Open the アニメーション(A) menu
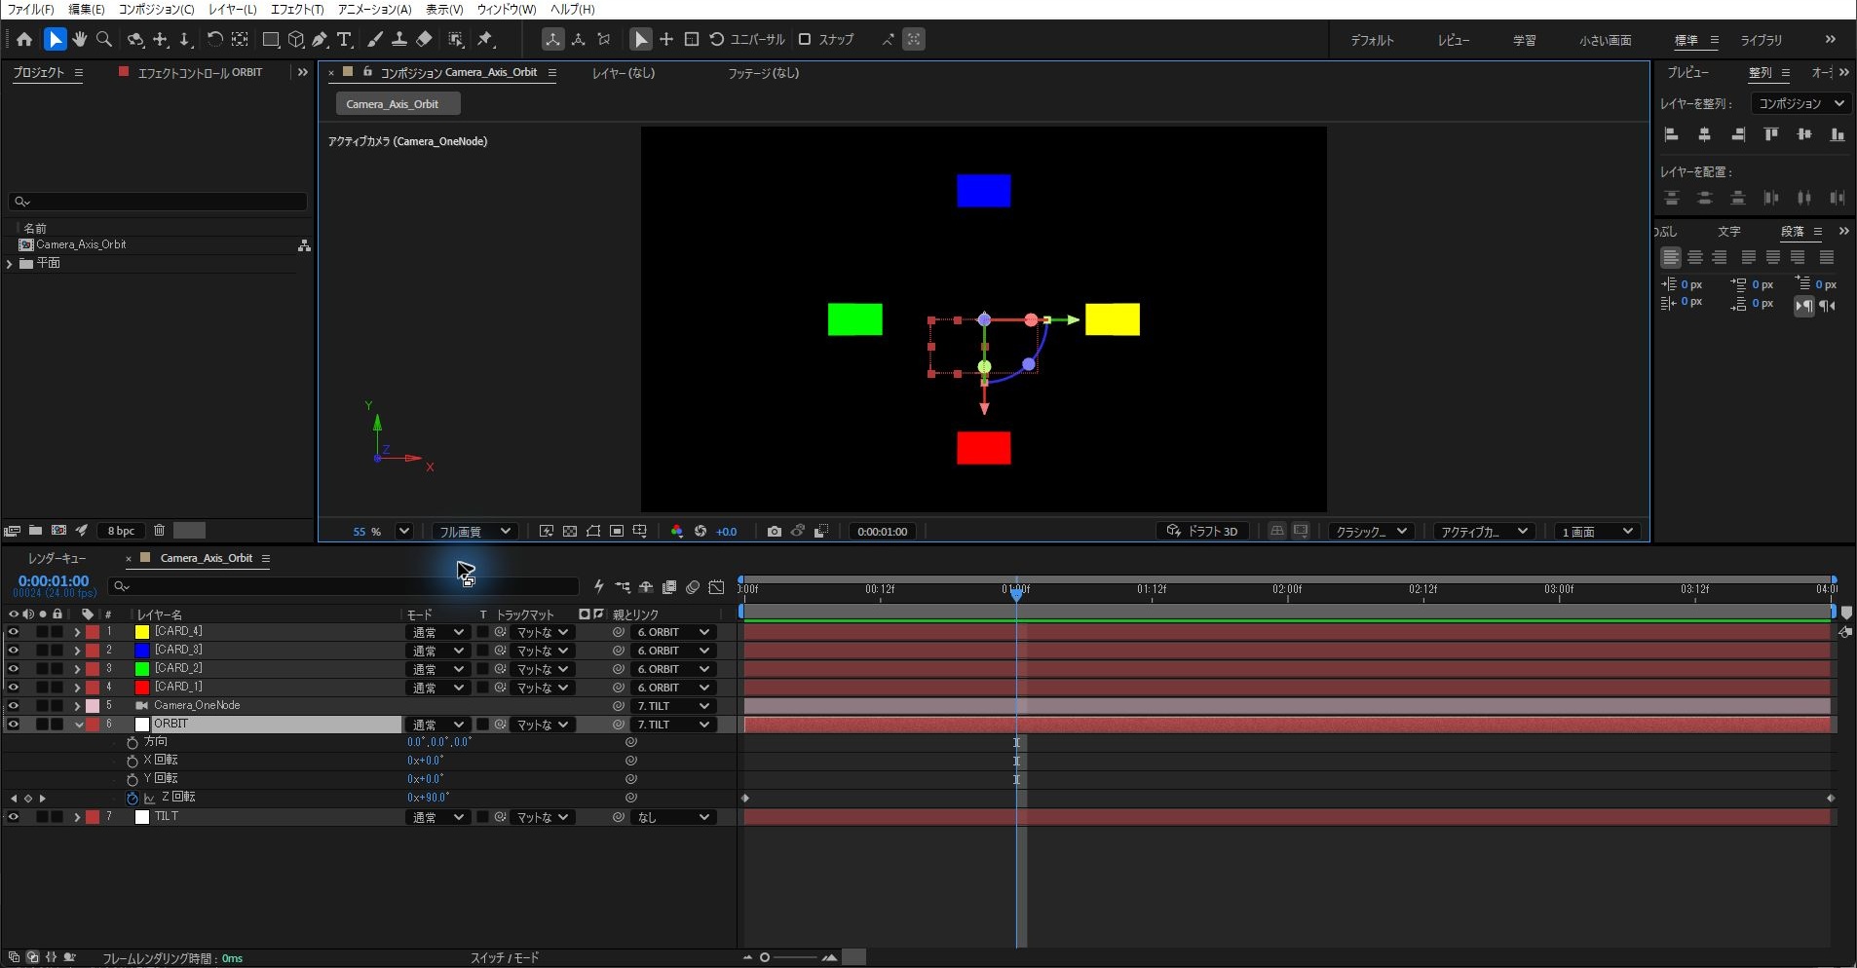This screenshot has width=1857, height=968. [x=374, y=9]
